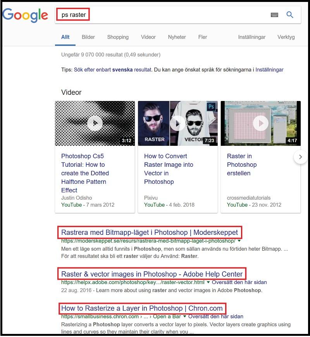Image resolution: width=310 pixels, height=337 pixels.
Task: Show next videos with carousel arrow
Action: coord(301,157)
